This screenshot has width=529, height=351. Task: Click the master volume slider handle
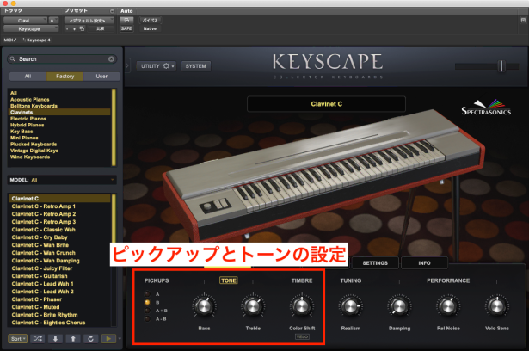[501, 66]
